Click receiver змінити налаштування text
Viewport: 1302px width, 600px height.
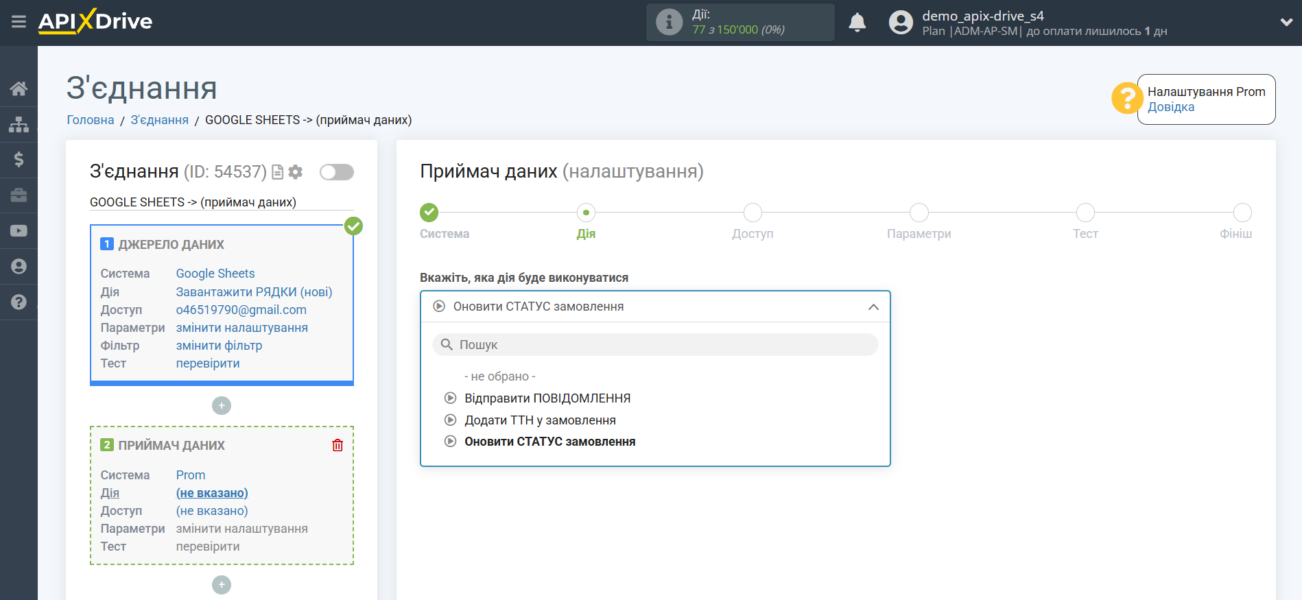pyautogui.click(x=242, y=529)
